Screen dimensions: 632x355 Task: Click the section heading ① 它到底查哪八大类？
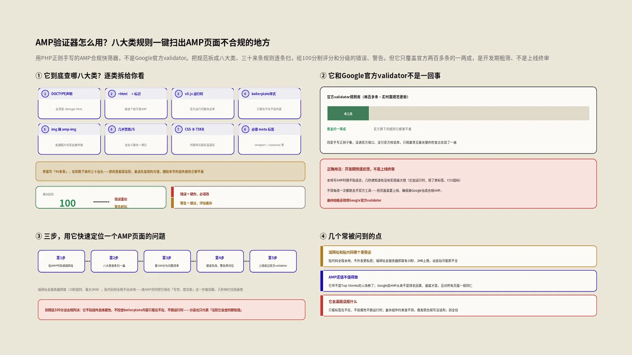pos(90,76)
